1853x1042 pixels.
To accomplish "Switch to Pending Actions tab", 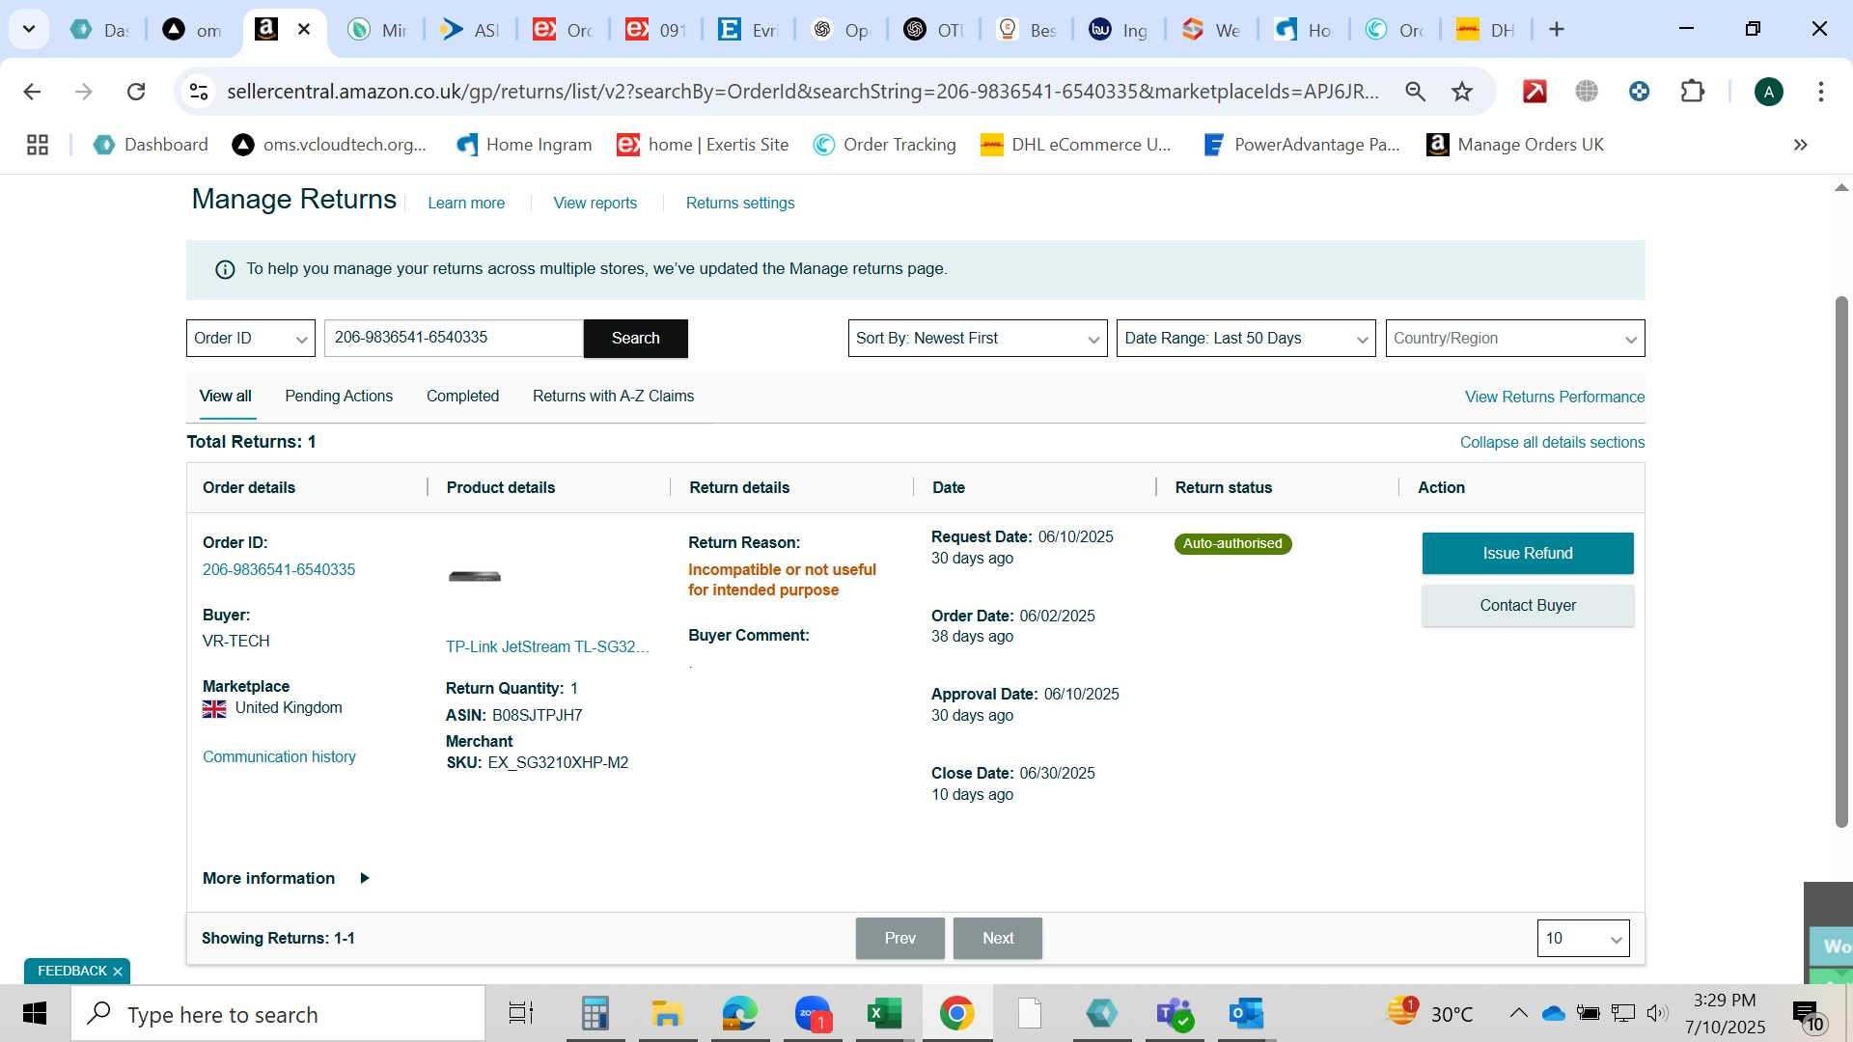I will pos(339,397).
